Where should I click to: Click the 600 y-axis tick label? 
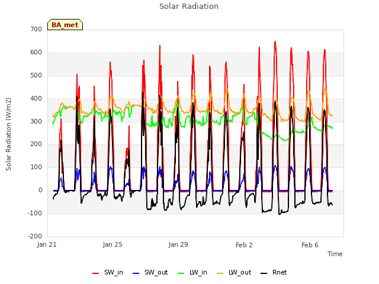(x=36, y=53)
